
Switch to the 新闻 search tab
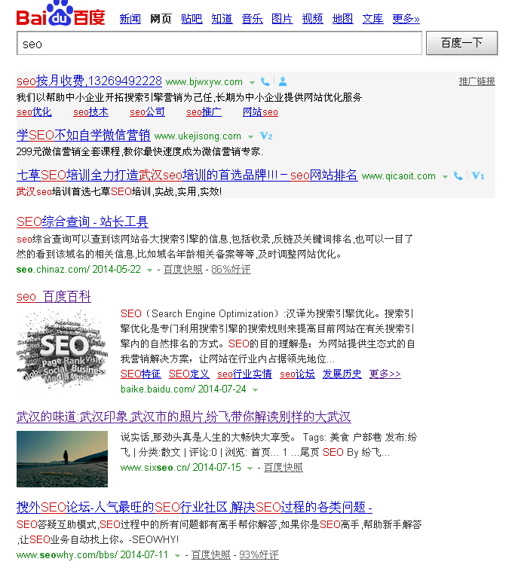pyautogui.click(x=130, y=19)
